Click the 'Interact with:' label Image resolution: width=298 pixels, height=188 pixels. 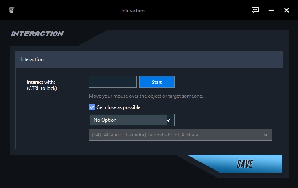point(41,82)
